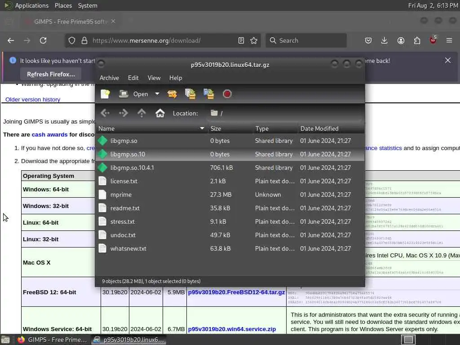Click the clock showing Fri Aug 2
460x345 pixels.
click(433, 5)
